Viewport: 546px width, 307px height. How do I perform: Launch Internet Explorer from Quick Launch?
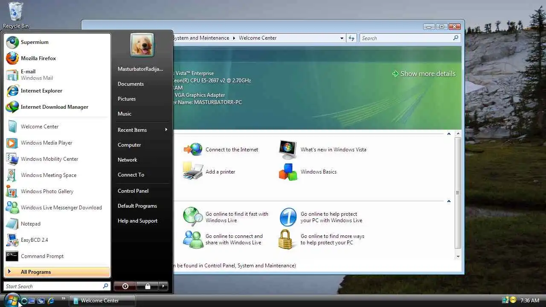point(51,301)
